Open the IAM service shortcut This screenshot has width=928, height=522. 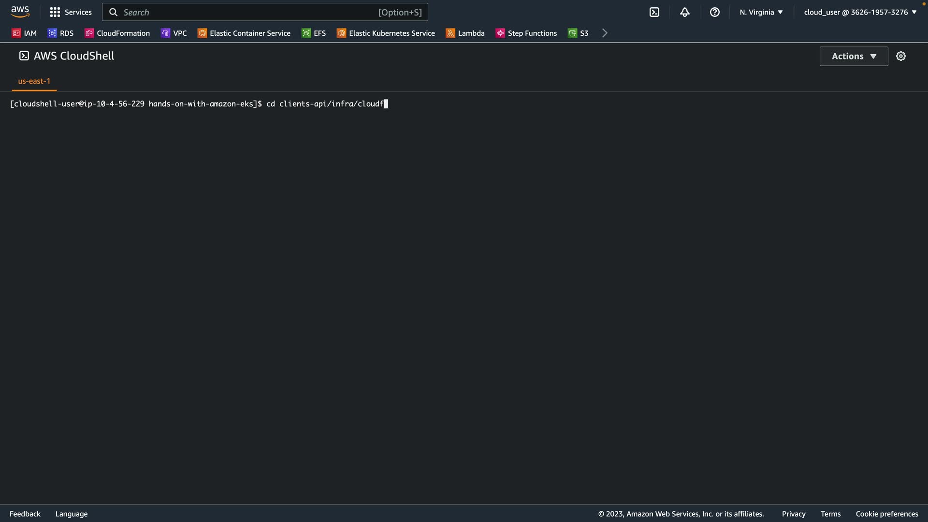pos(24,33)
